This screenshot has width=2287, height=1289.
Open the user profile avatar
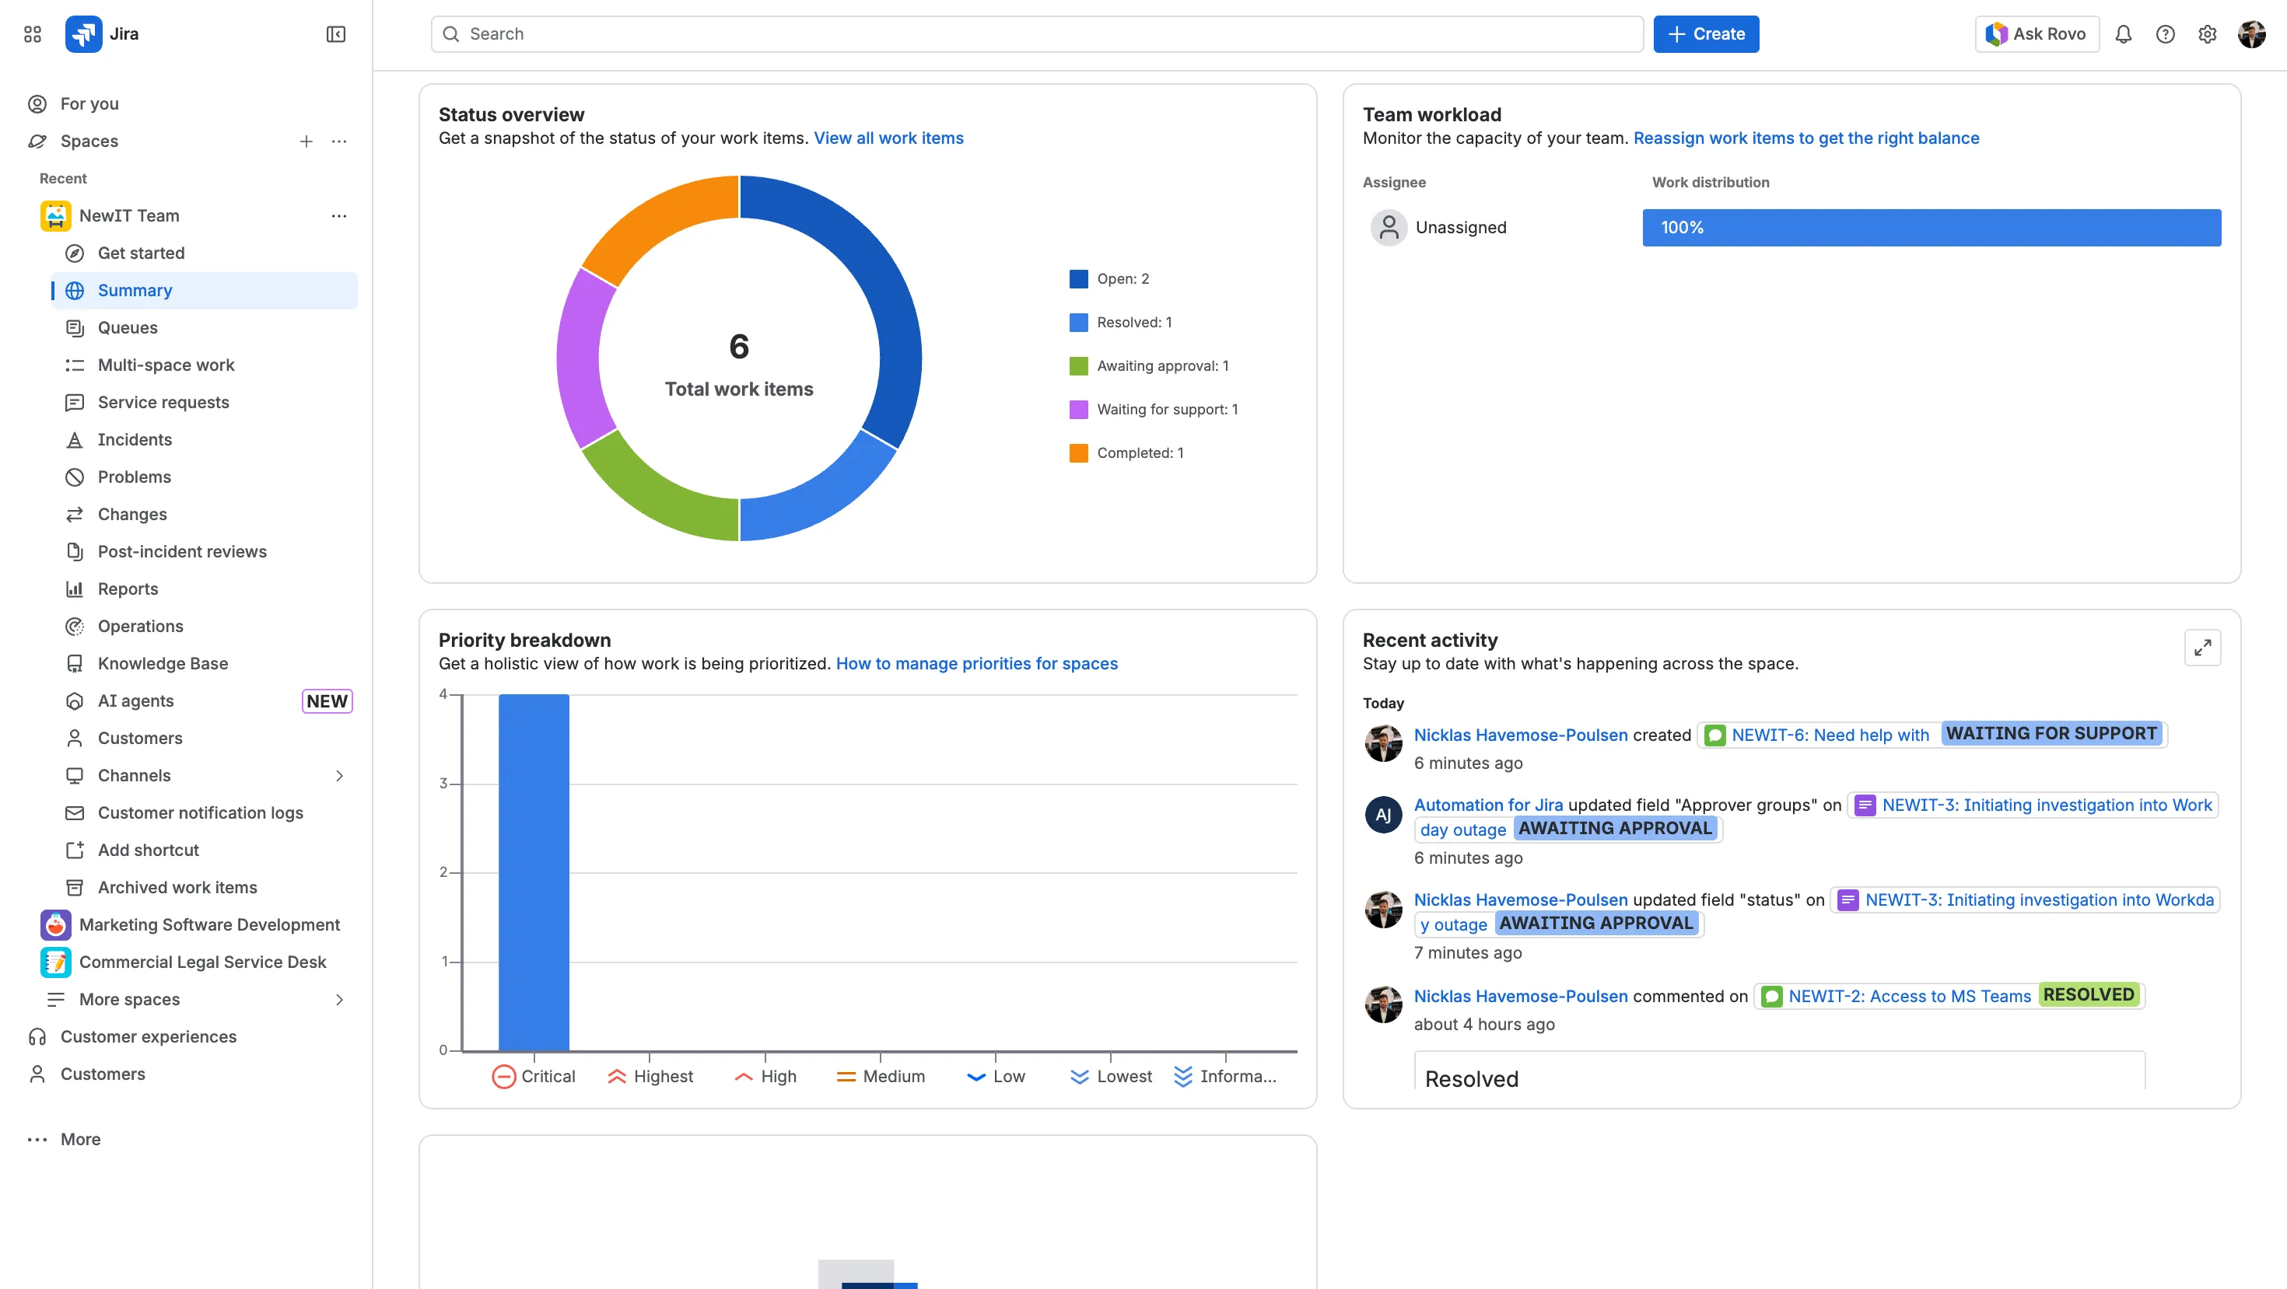pos(2251,33)
